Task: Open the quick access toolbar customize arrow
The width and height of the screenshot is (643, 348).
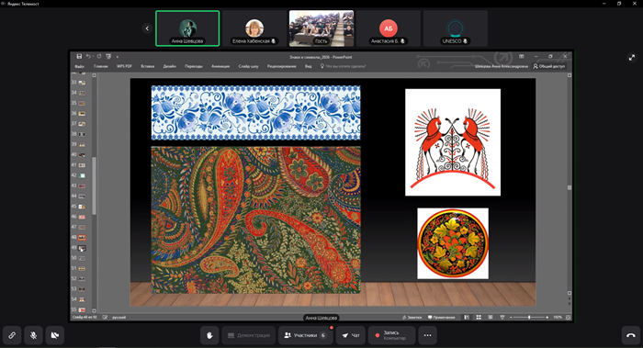Action: coord(118,57)
